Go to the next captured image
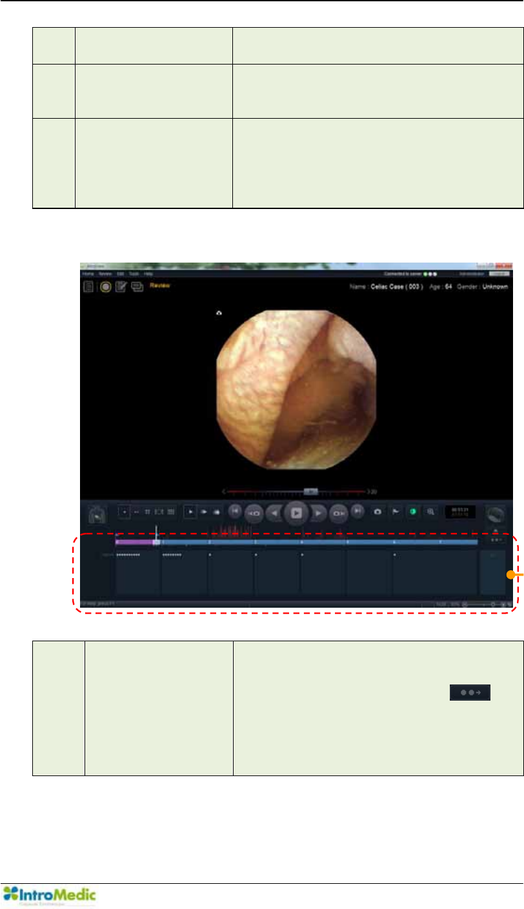This screenshot has height=909, width=524. pyautogui.click(x=339, y=514)
